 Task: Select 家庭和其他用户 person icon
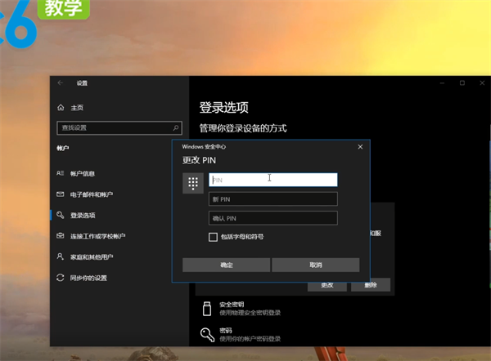click(x=61, y=257)
